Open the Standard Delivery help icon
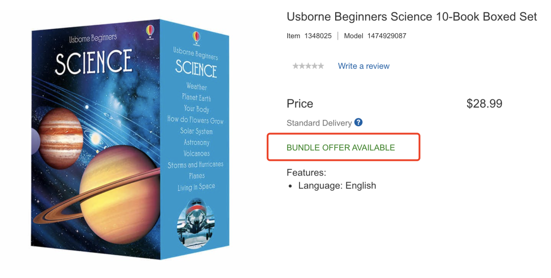The width and height of the screenshot is (551, 278). (x=358, y=122)
